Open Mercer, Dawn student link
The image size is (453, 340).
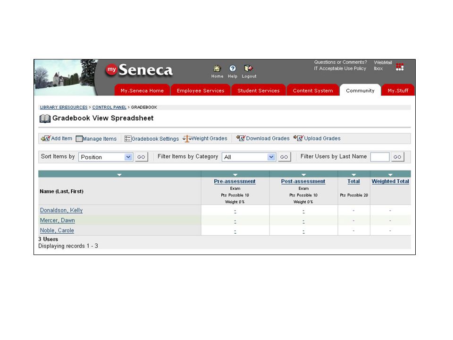pos(57,221)
